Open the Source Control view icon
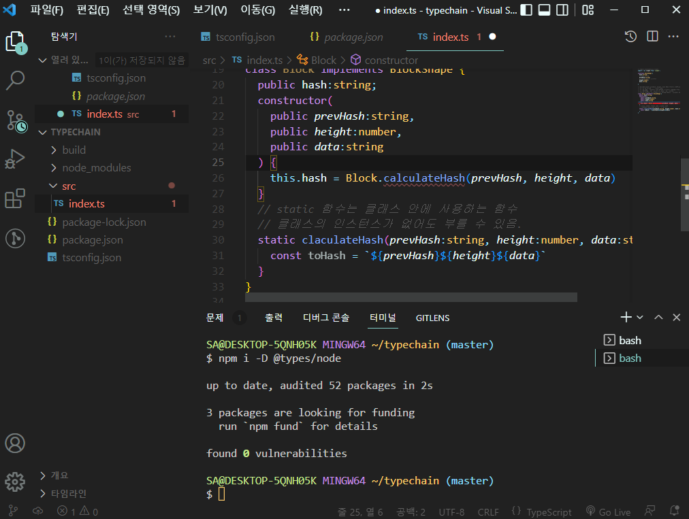Screen dimensions: 689x519 pyautogui.click(x=16, y=121)
